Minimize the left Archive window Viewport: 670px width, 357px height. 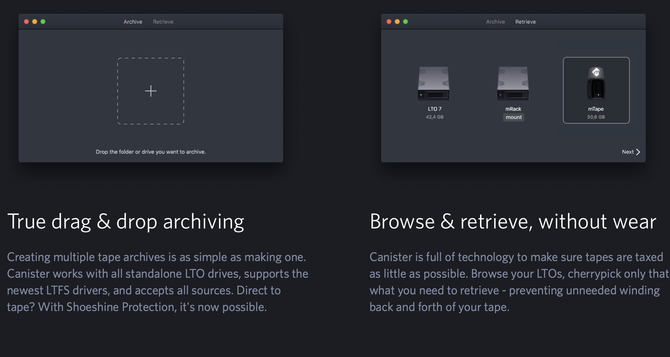pyautogui.click(x=35, y=22)
